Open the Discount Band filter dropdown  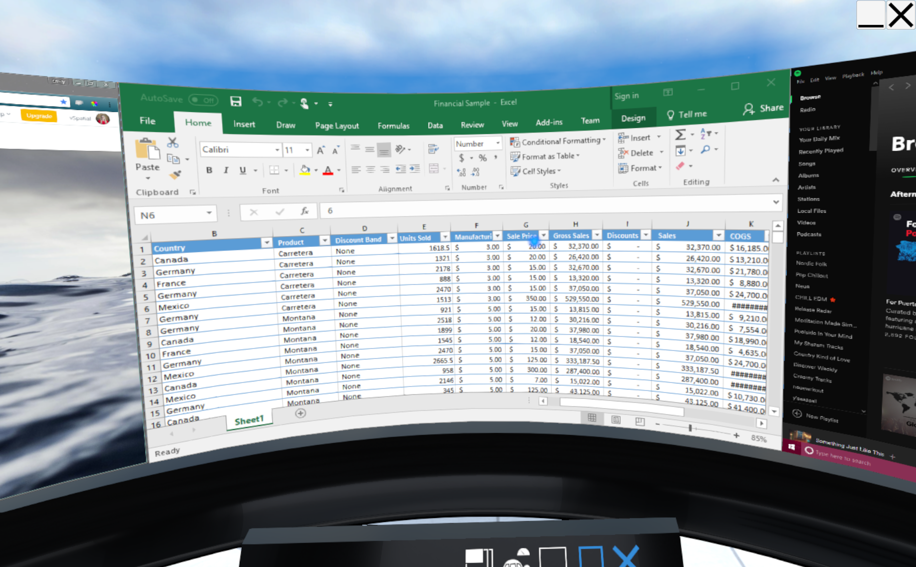[392, 238]
